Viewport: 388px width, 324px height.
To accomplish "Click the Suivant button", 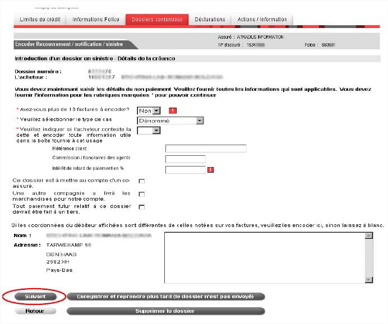I will click(35, 297).
